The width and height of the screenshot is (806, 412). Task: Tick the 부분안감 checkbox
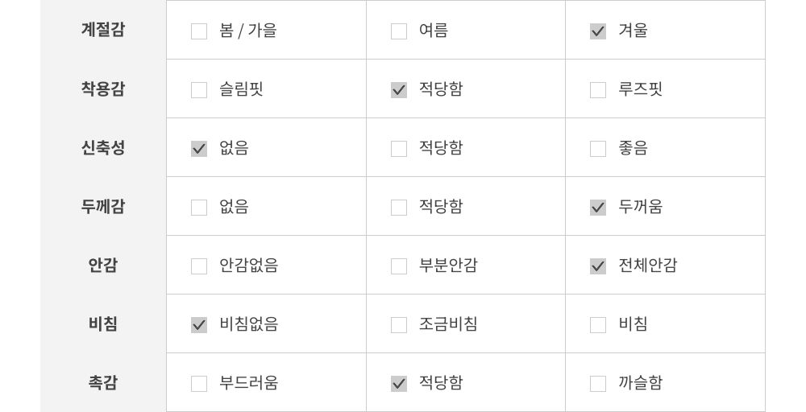[399, 266]
